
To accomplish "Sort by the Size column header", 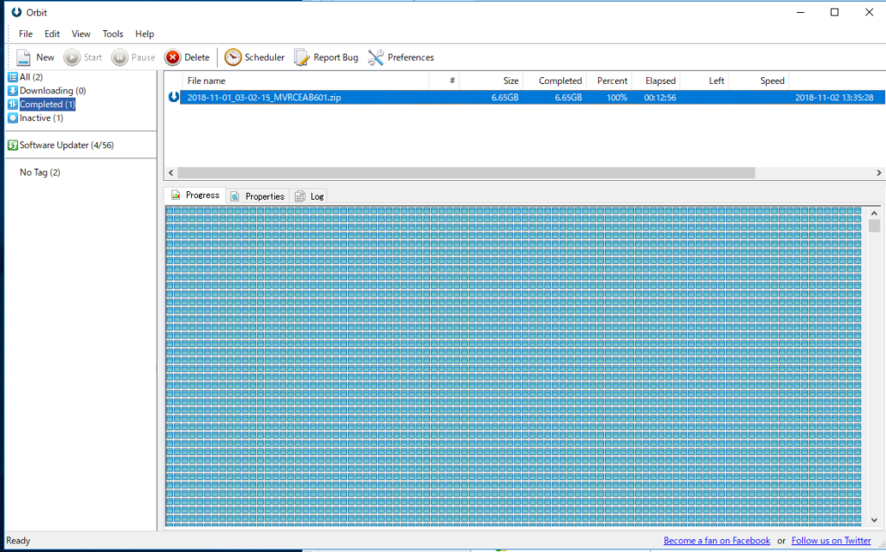I will point(491,80).
